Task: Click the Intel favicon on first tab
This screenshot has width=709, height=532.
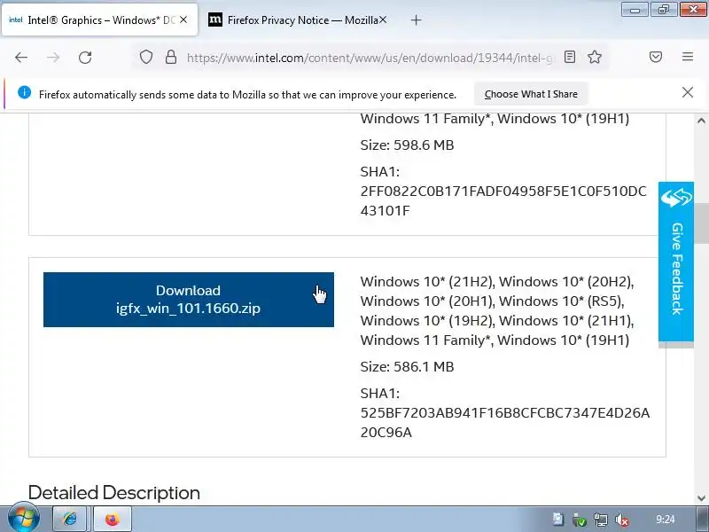Action: pyautogui.click(x=16, y=20)
